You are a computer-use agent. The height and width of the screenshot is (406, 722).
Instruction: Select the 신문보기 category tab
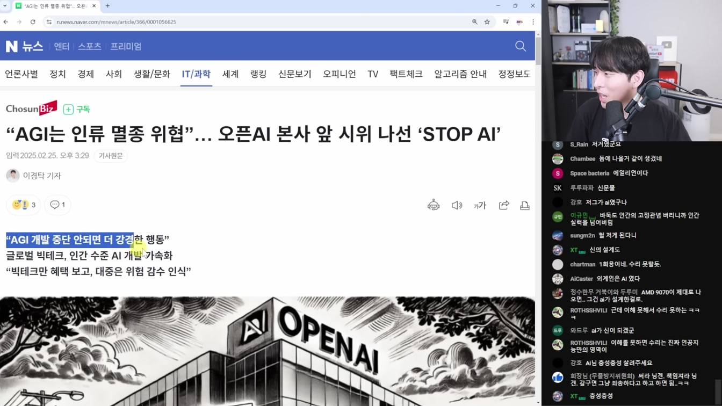click(295, 74)
